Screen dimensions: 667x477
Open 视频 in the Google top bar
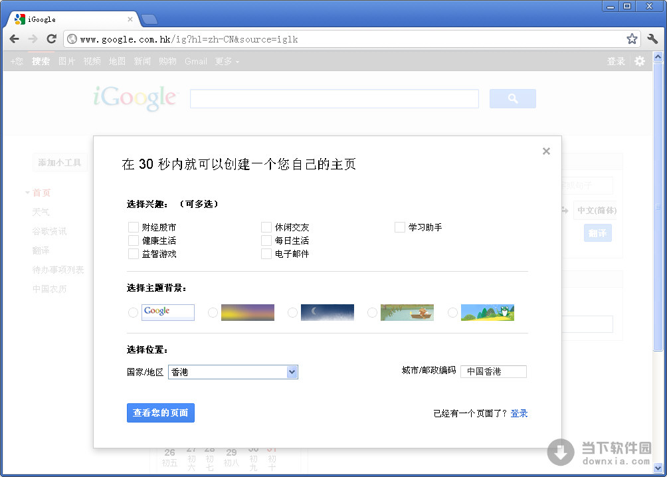click(x=92, y=61)
